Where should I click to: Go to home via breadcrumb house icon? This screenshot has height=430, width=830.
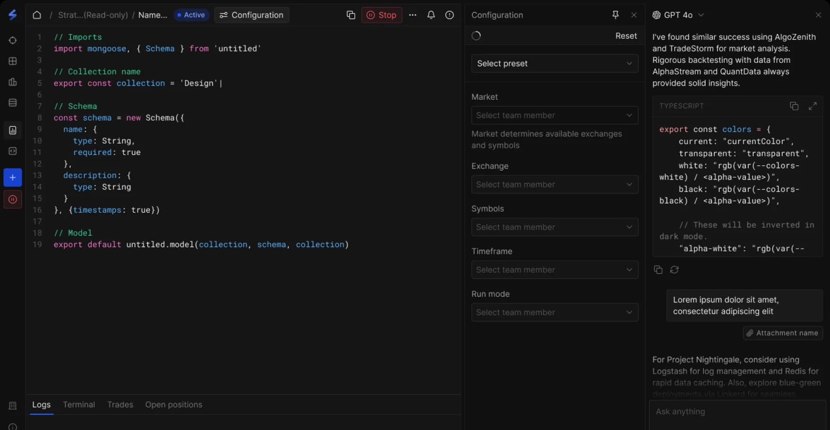37,15
